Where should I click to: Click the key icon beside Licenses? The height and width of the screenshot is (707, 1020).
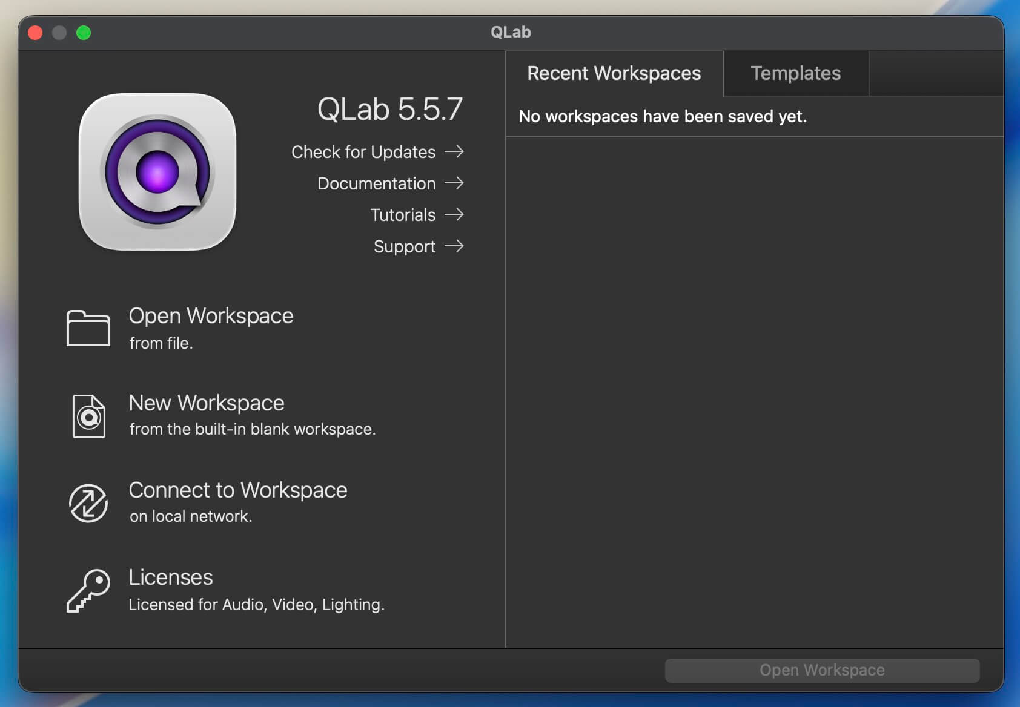88,590
